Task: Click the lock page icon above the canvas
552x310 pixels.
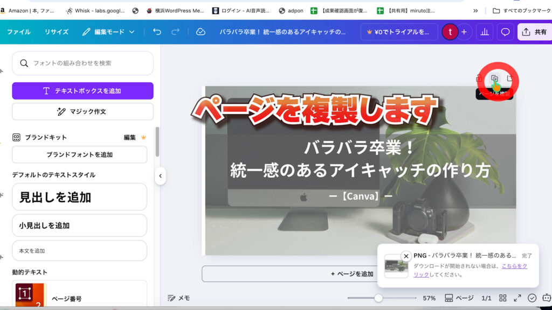Action: point(479,79)
